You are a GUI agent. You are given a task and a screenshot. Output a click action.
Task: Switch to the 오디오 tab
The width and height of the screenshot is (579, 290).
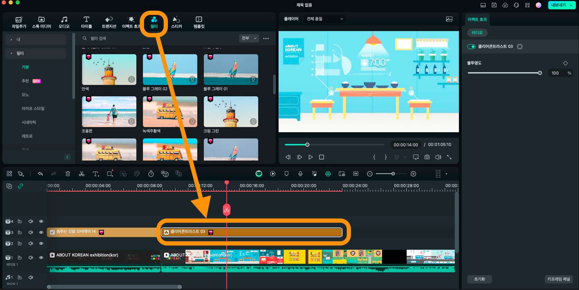pyautogui.click(x=64, y=22)
